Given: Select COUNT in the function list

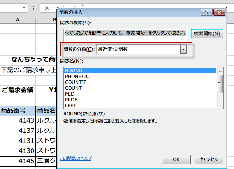Looking at the screenshot, I should pos(140,88).
